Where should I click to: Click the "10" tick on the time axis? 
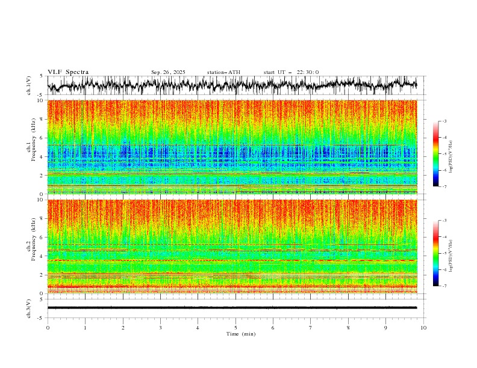click(x=423, y=328)
